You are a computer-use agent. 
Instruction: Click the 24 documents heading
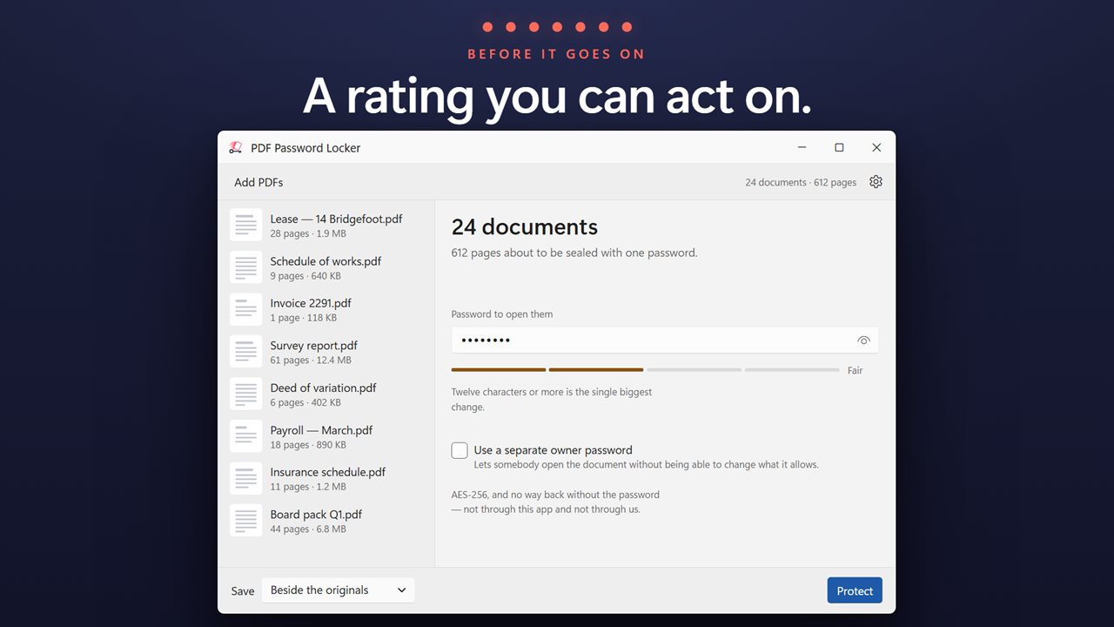525,227
